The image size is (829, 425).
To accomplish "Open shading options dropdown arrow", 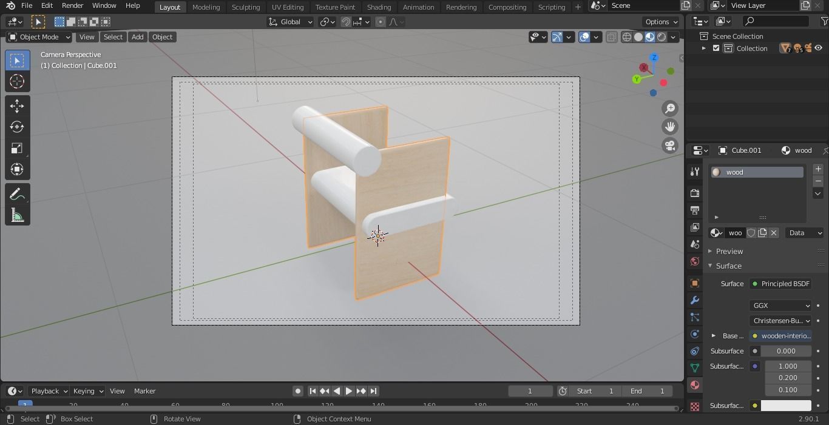I will pyautogui.click(x=673, y=37).
